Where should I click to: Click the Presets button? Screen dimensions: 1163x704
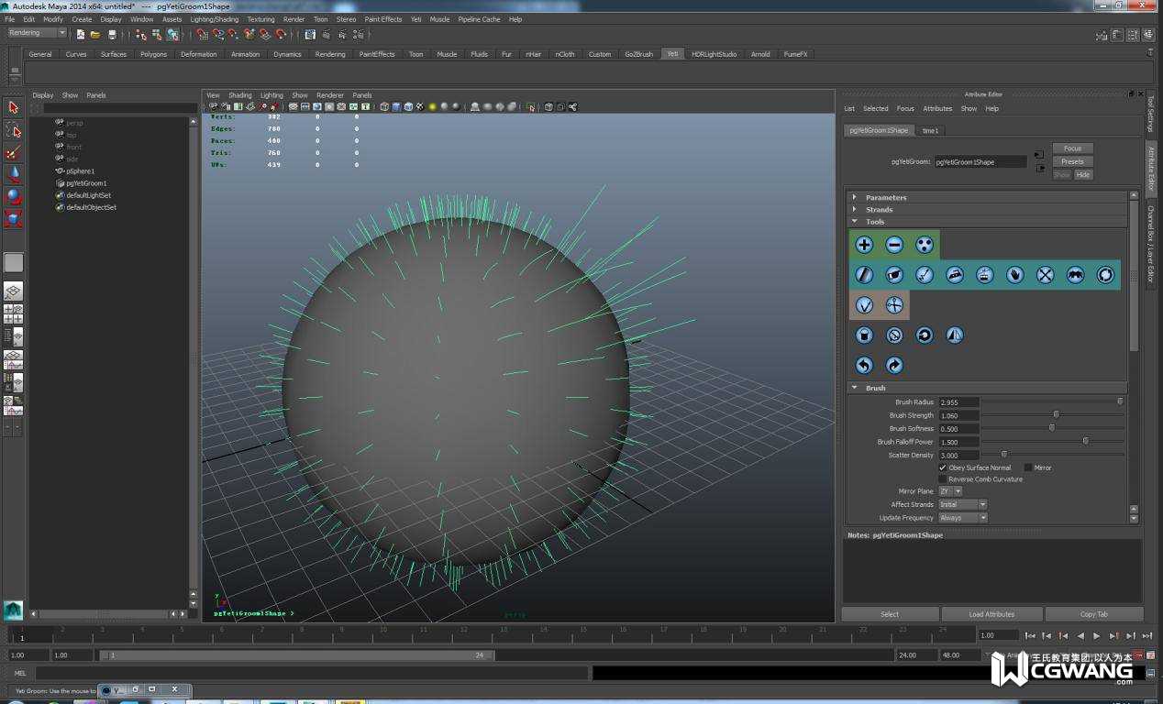pos(1072,161)
